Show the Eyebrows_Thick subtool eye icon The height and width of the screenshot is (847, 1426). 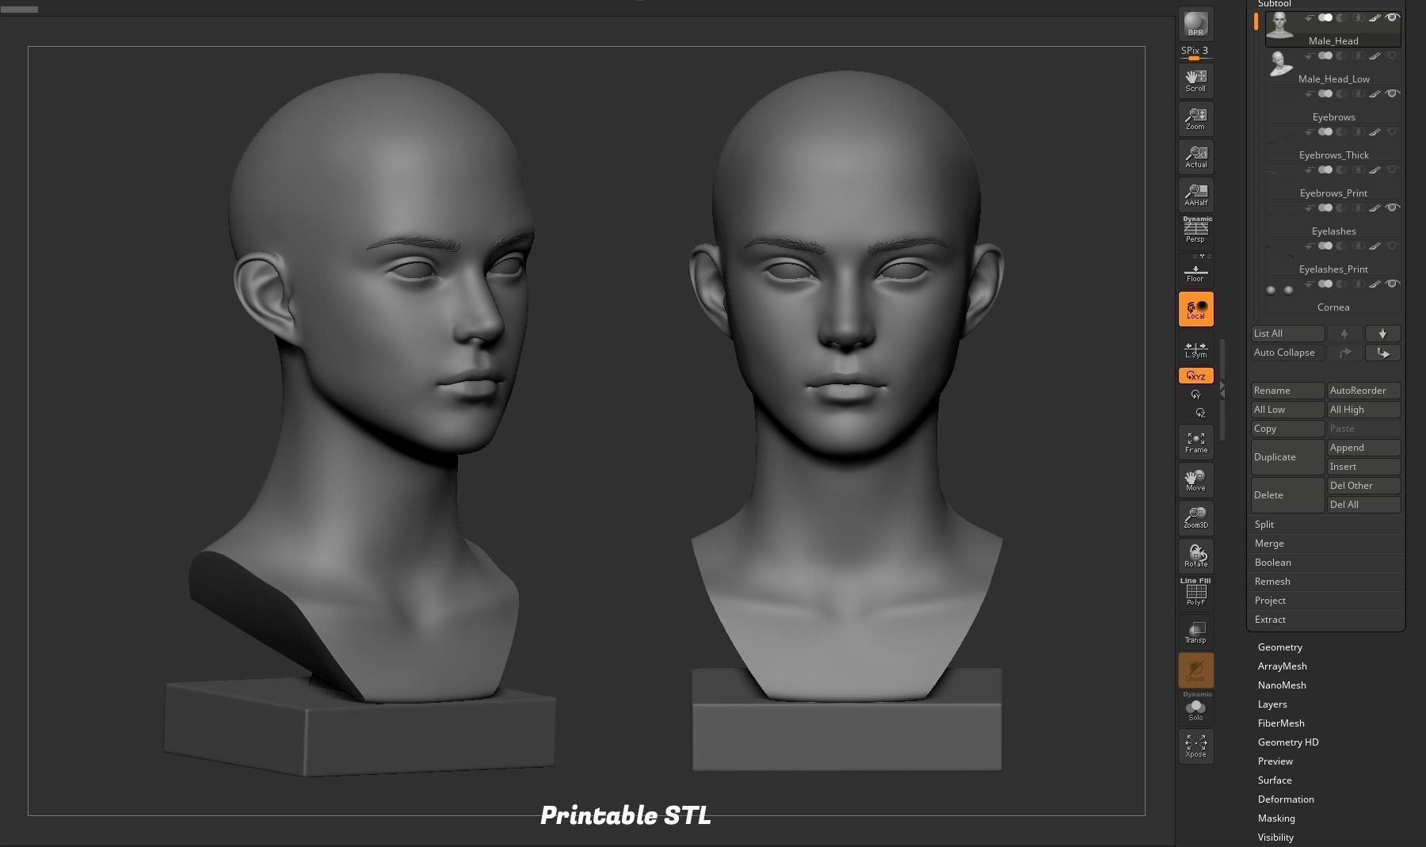click(x=1392, y=132)
